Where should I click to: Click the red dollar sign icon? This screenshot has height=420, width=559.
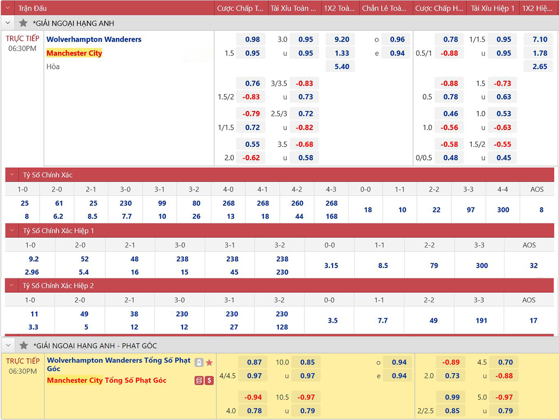coord(209,380)
